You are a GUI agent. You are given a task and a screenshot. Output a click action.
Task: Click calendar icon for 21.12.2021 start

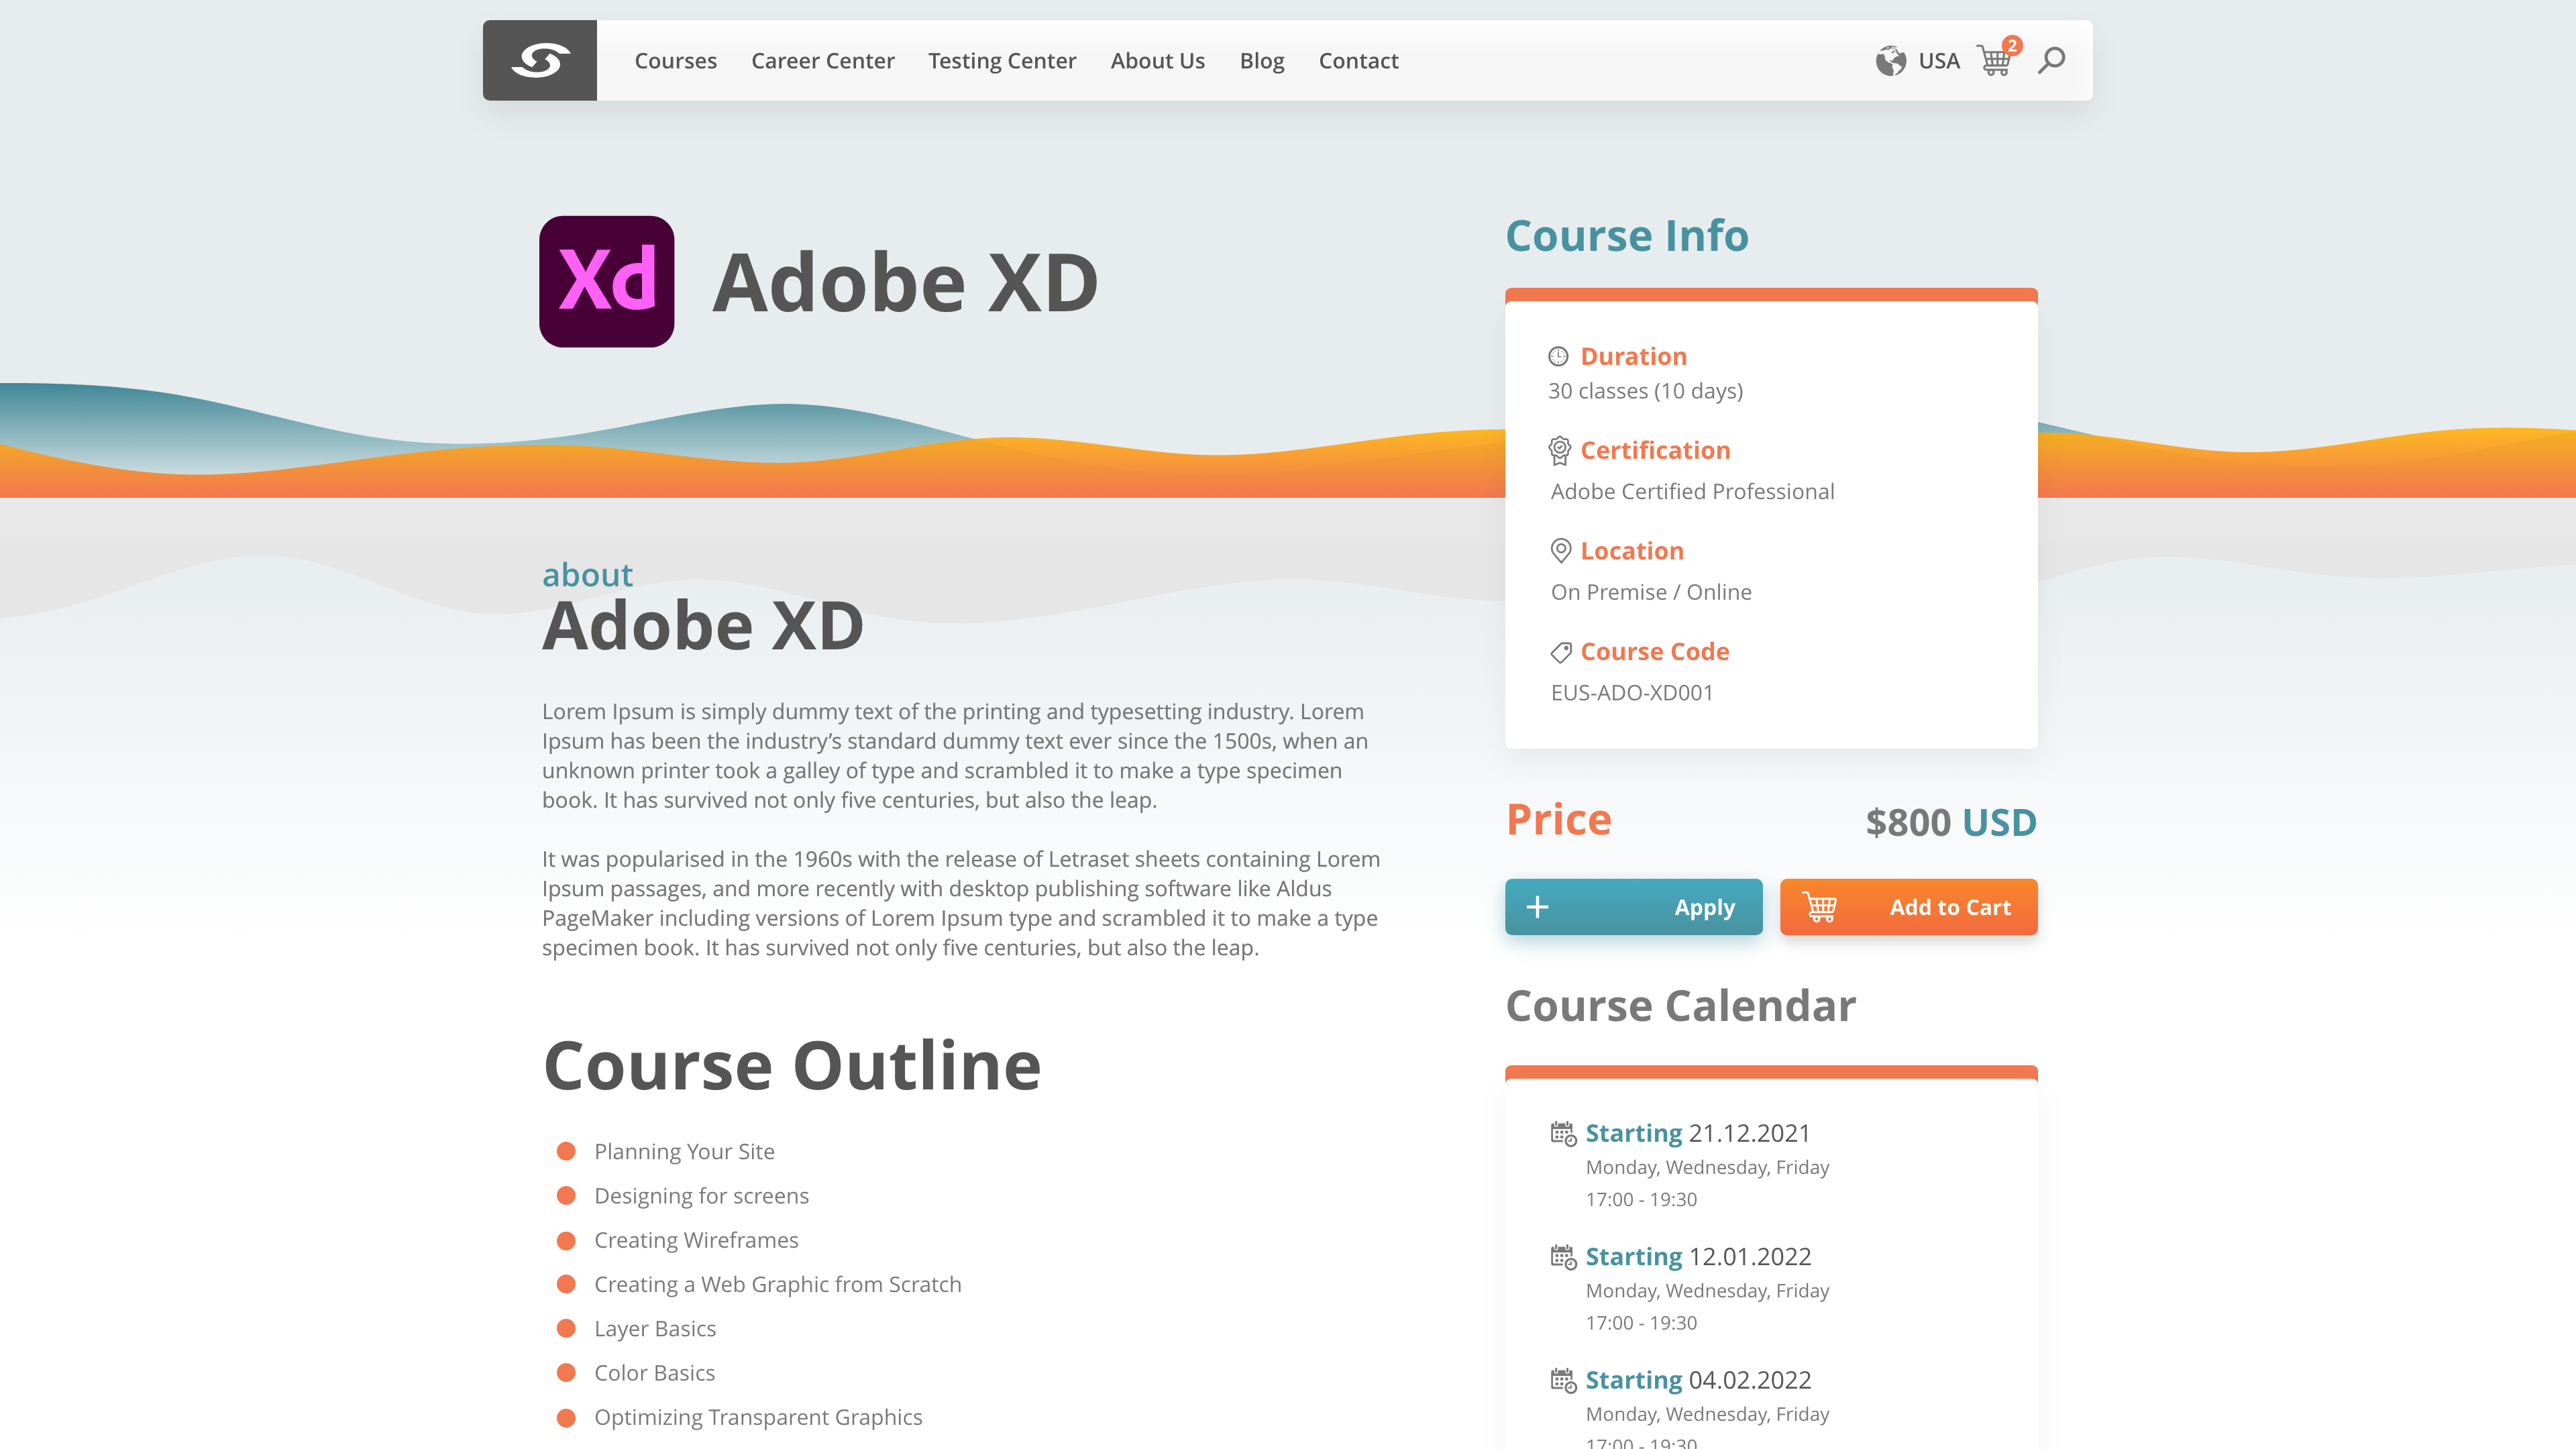coord(1563,1133)
